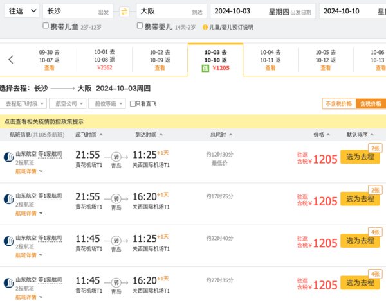Viewport: 386px width, 301px height.
Task: Expand 航班详情 for 11:45–11:25 flight
Action: [x=29, y=255]
